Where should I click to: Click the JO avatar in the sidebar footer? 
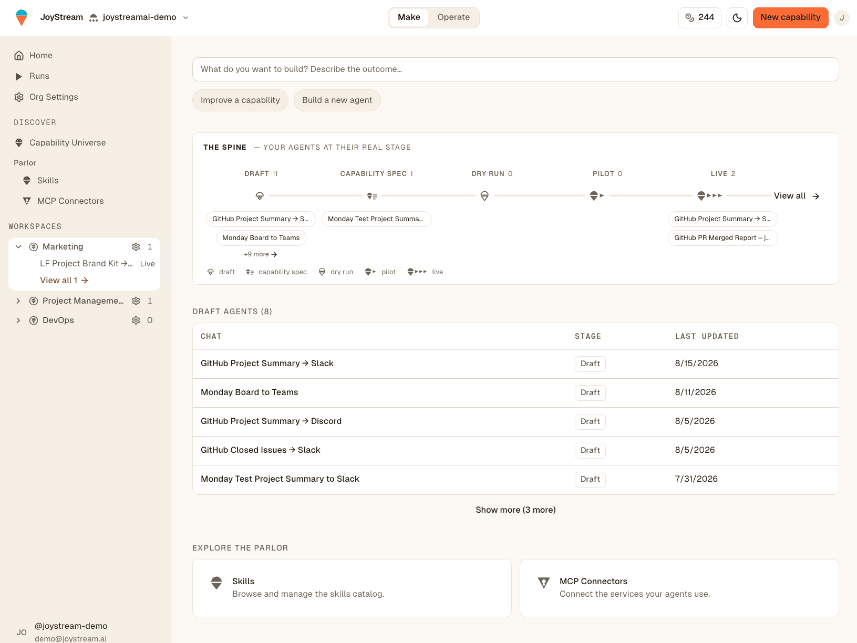[x=22, y=632]
